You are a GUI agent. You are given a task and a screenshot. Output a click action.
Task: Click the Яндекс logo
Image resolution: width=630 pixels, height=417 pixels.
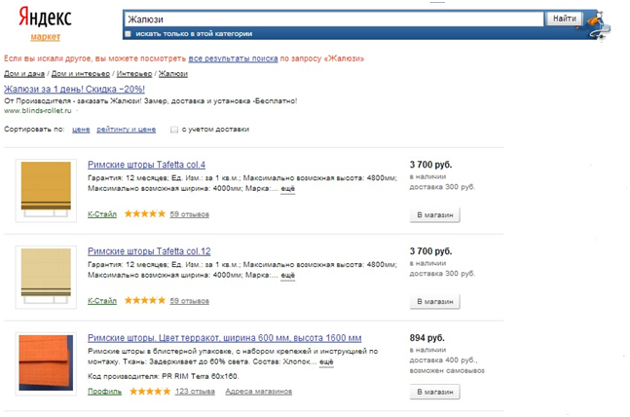tap(45, 18)
